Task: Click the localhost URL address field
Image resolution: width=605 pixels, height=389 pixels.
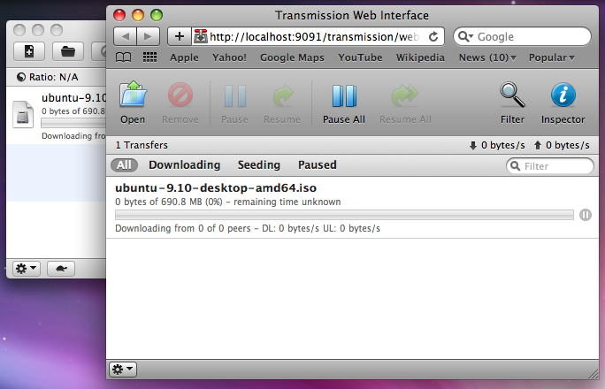Action: click(x=315, y=36)
